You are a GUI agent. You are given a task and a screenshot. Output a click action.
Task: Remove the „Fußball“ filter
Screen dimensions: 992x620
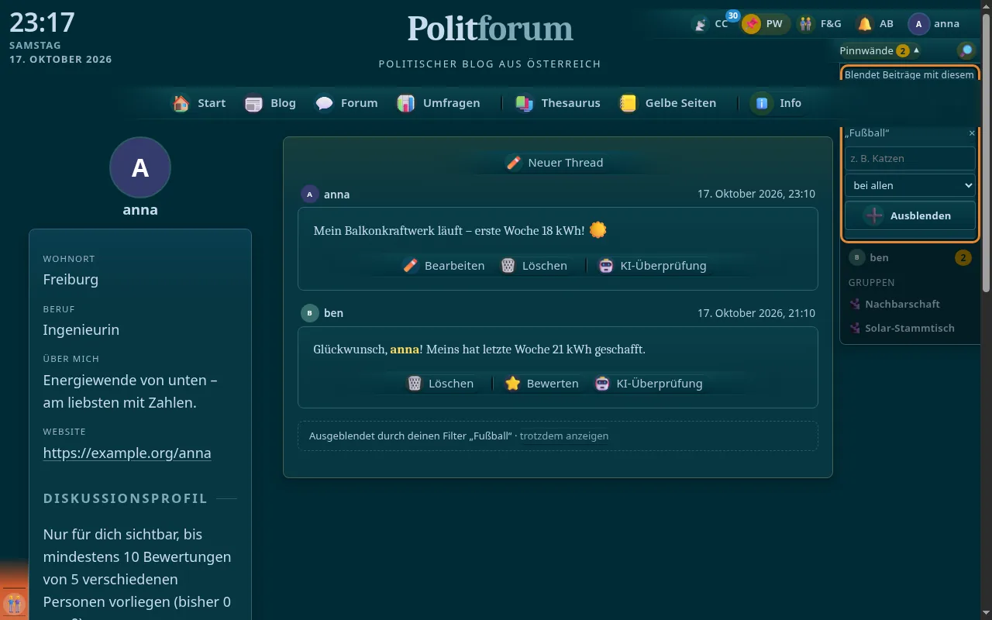(x=972, y=133)
